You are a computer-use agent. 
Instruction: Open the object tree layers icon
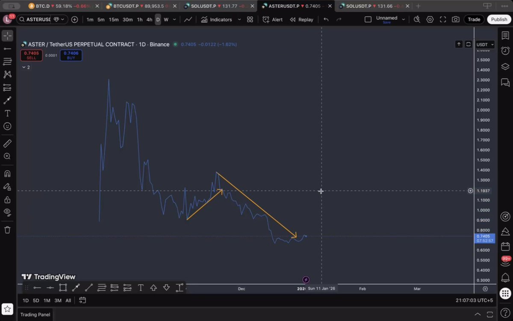[x=505, y=66]
